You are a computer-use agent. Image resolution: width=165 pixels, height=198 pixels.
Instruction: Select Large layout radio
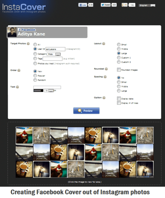point(118,53)
